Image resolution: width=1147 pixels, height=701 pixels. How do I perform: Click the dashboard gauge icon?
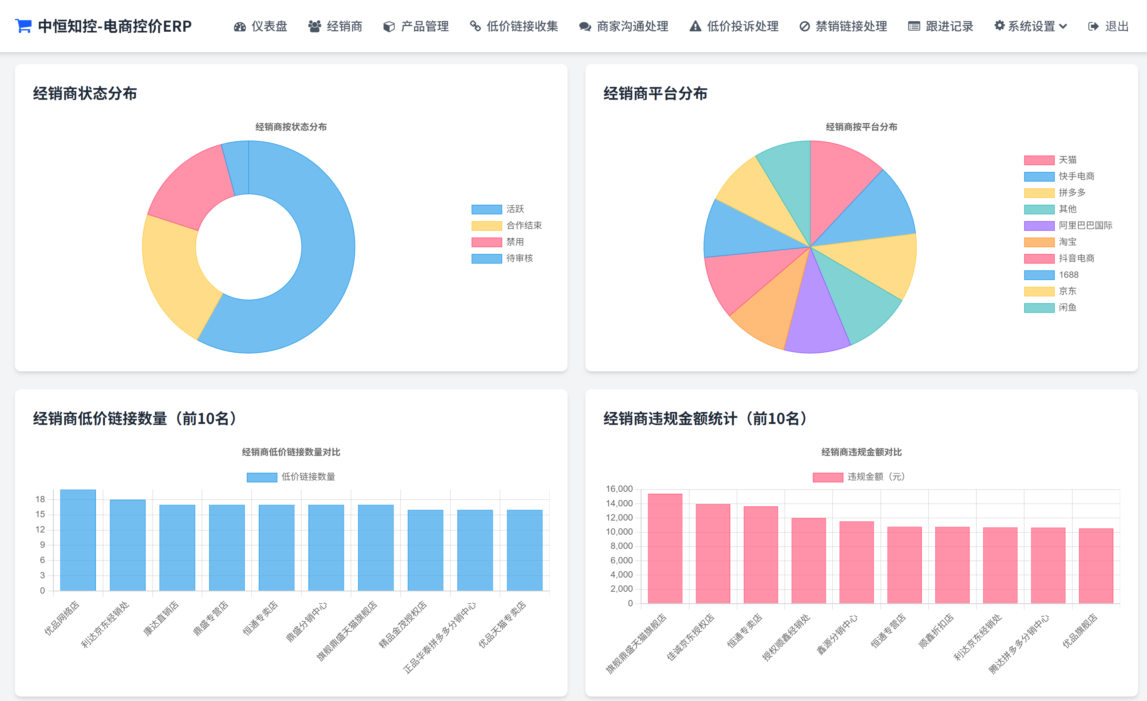[x=240, y=26]
